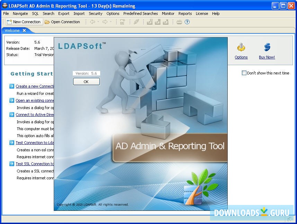This screenshot has width=297, height=224.
Task: Open the Create a new Connection link
Action: pos(35,86)
